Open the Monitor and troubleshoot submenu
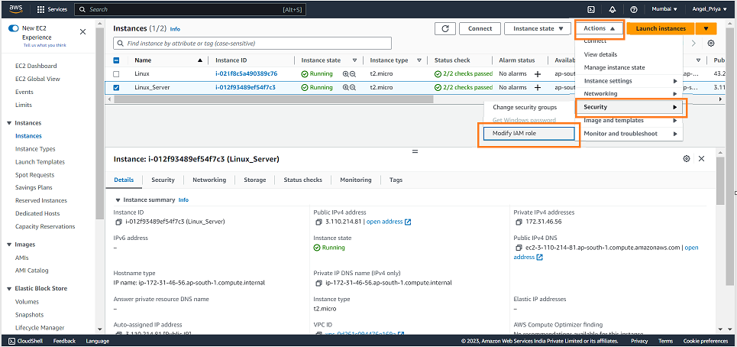This screenshot has height=347, width=737. tap(630, 134)
